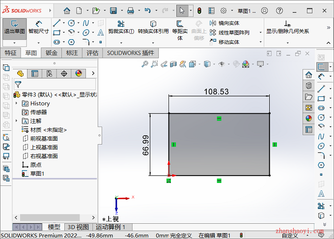This screenshot has height=239, width=334.
Task: Open the DimXpertManager crosshair tab
Action: pyautogui.click(x=64, y=74)
